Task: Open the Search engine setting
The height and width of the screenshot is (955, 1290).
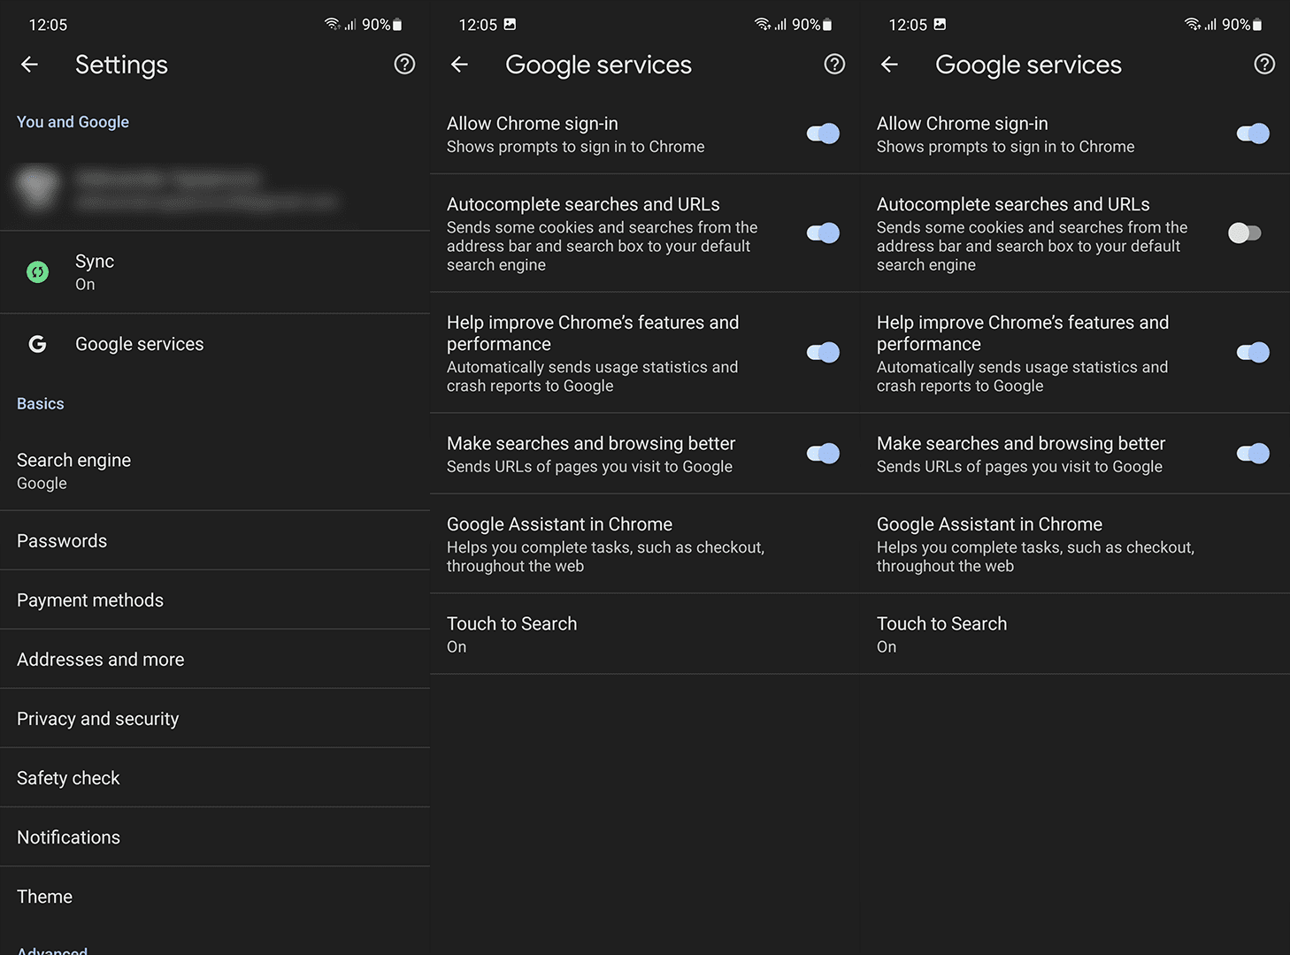Action: (215, 471)
